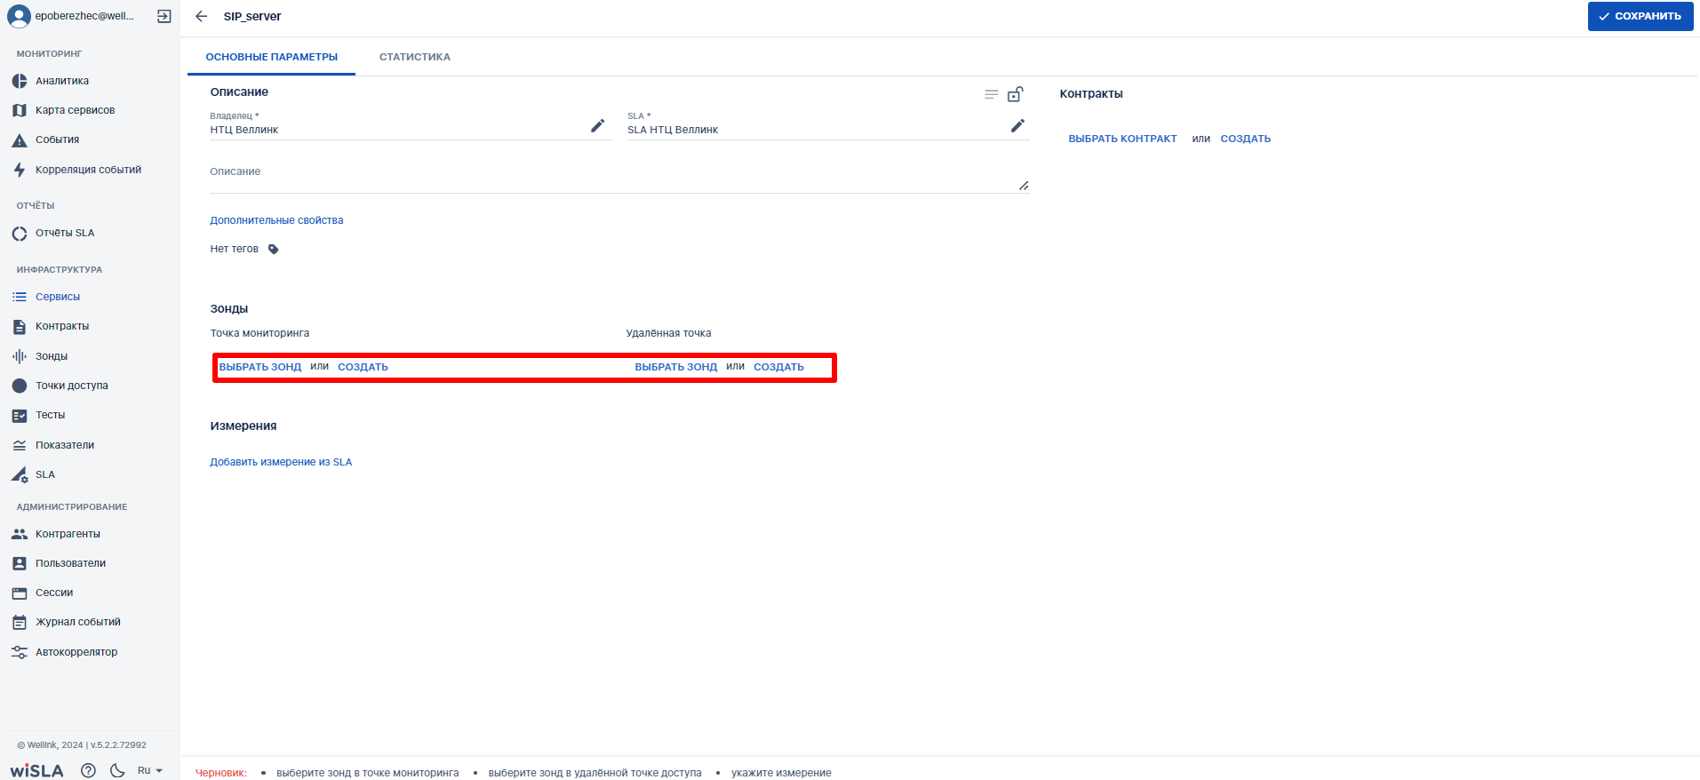Image resolution: width=1700 pixels, height=780 pixels.
Task: Click the Отчёты SLA circular icon
Action: point(20,234)
